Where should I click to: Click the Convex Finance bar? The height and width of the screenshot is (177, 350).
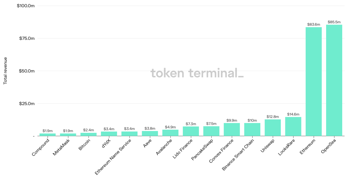(x=232, y=129)
